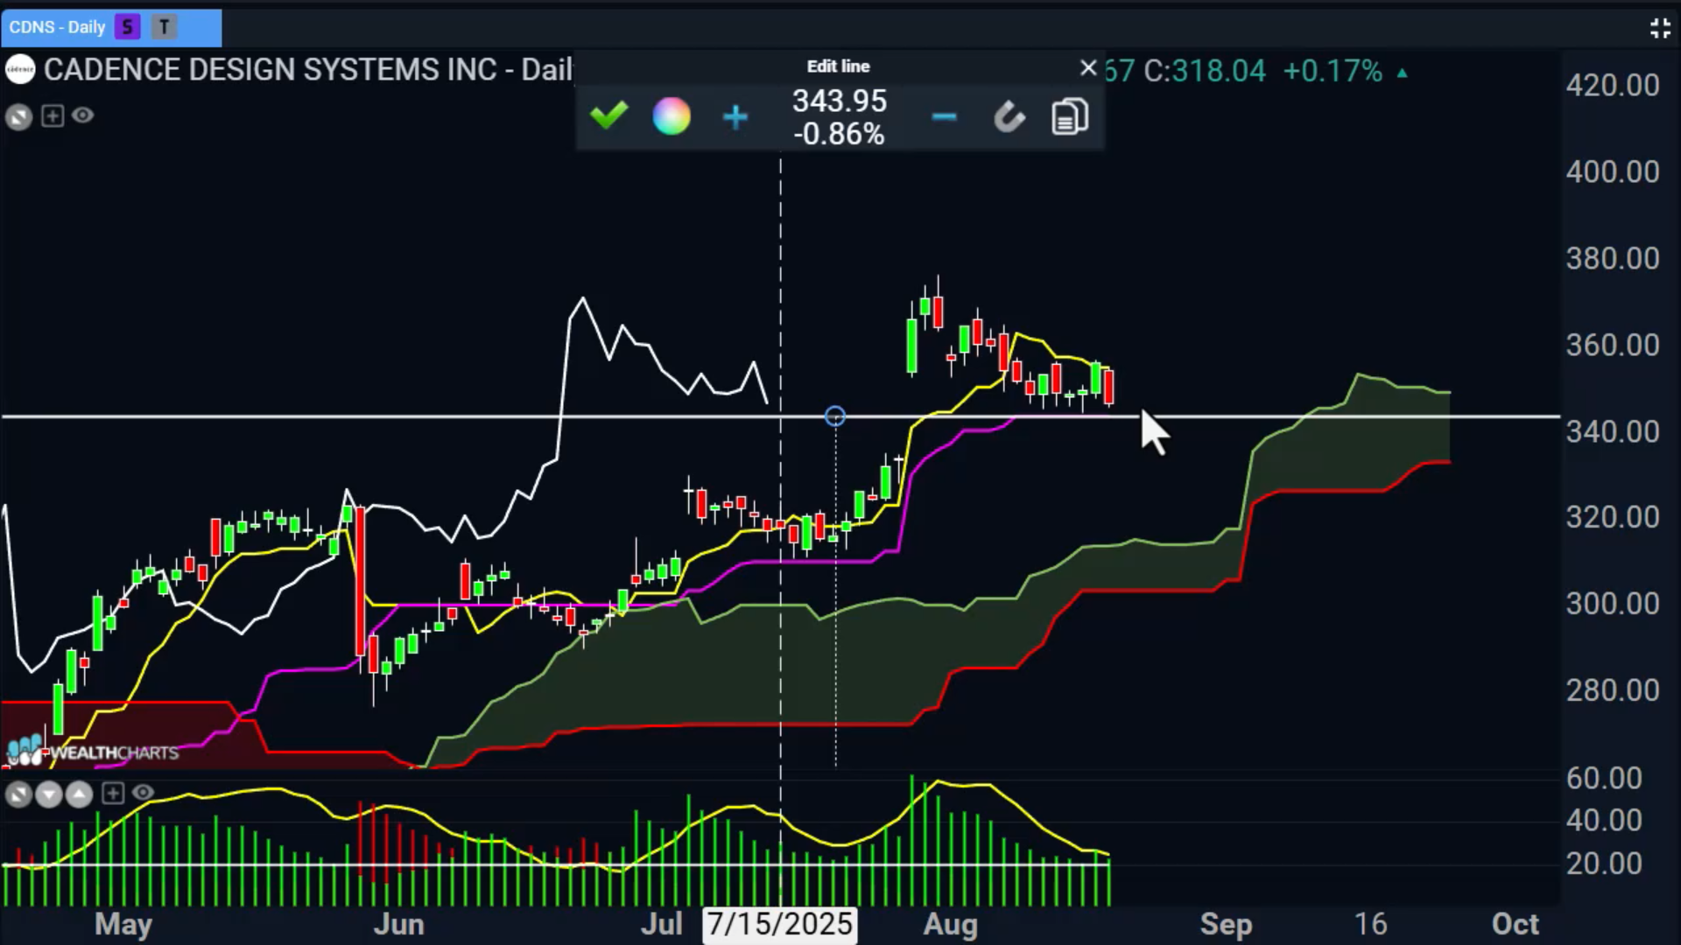Viewport: 1681px width, 945px height.
Task: Decrease line price with the minus button
Action: tap(944, 116)
